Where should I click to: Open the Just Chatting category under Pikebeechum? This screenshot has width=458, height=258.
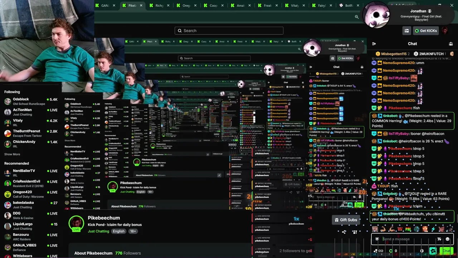(98, 231)
